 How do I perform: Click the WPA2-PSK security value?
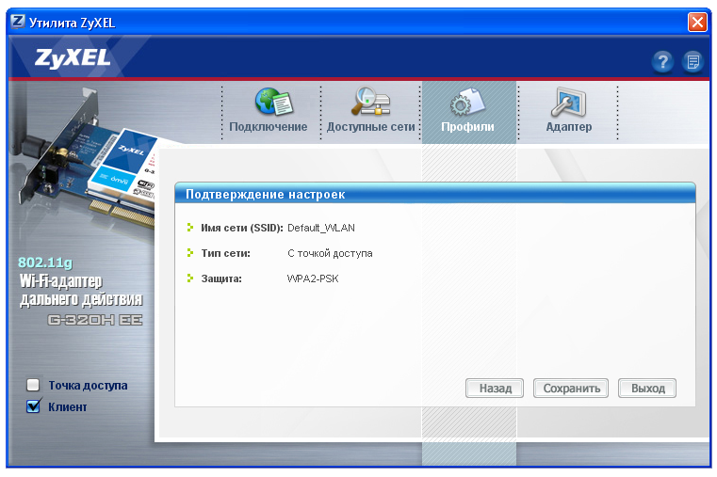tap(313, 278)
